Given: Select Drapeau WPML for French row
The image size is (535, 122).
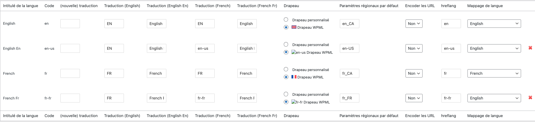Looking at the screenshot, I should 286,77.
